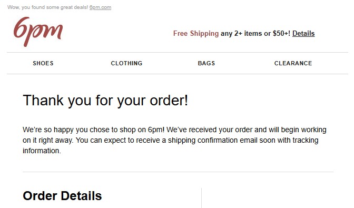Visit the CLEARANCE section
This screenshot has height=208, width=354.
pyautogui.click(x=293, y=63)
